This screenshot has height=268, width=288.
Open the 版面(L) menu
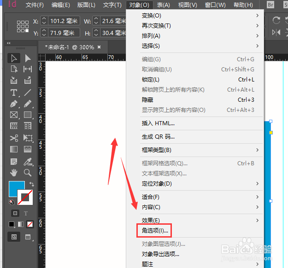[86, 5]
